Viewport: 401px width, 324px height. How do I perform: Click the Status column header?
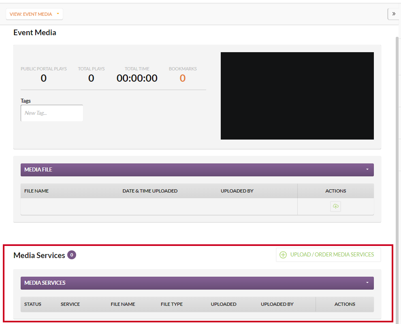(33, 304)
